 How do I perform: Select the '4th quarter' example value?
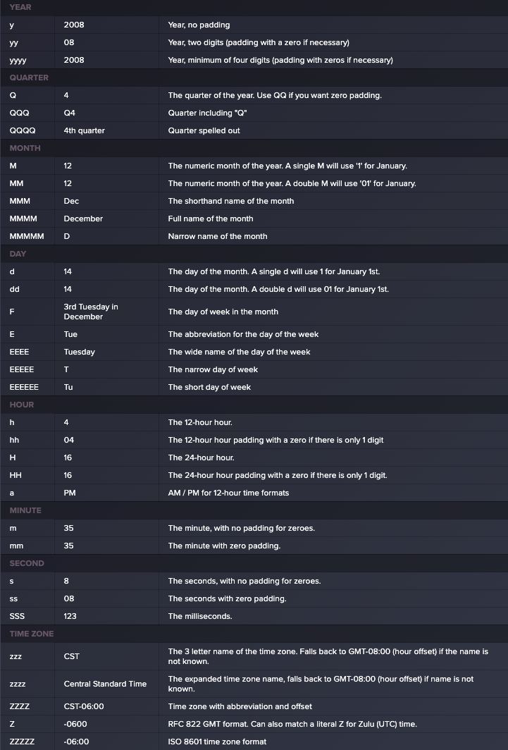84,130
